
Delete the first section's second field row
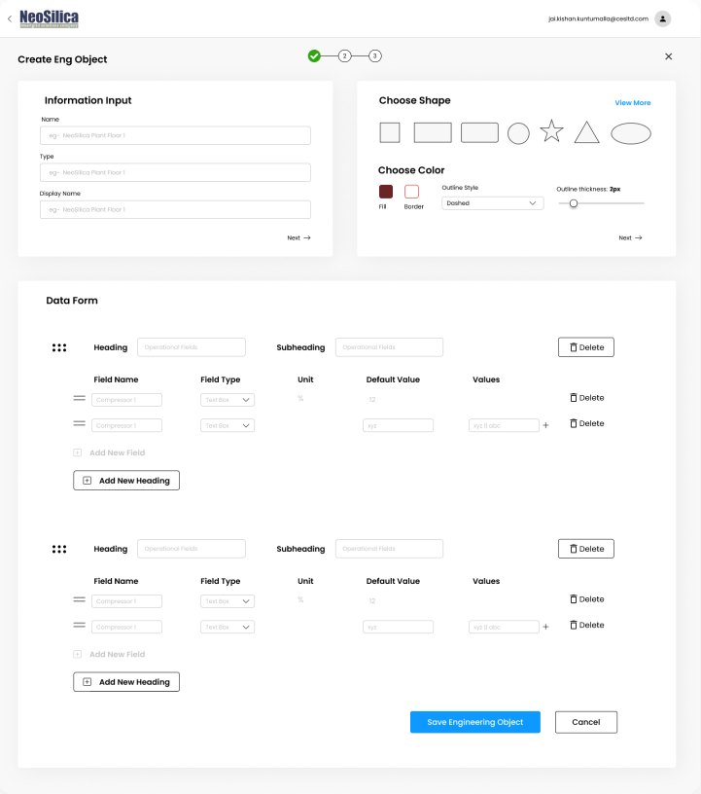tap(587, 423)
